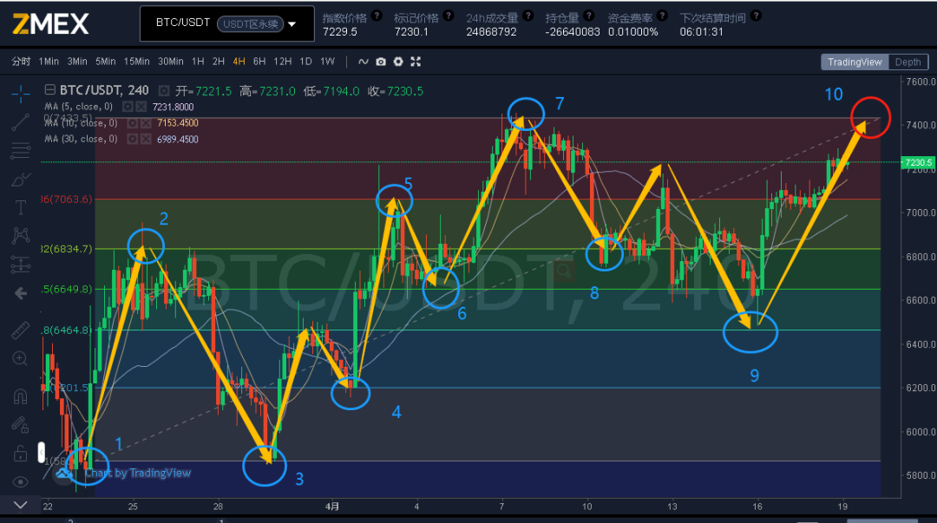The width and height of the screenshot is (937, 523).
Task: Take a chart snapshot with the camera icon
Action: click(381, 62)
